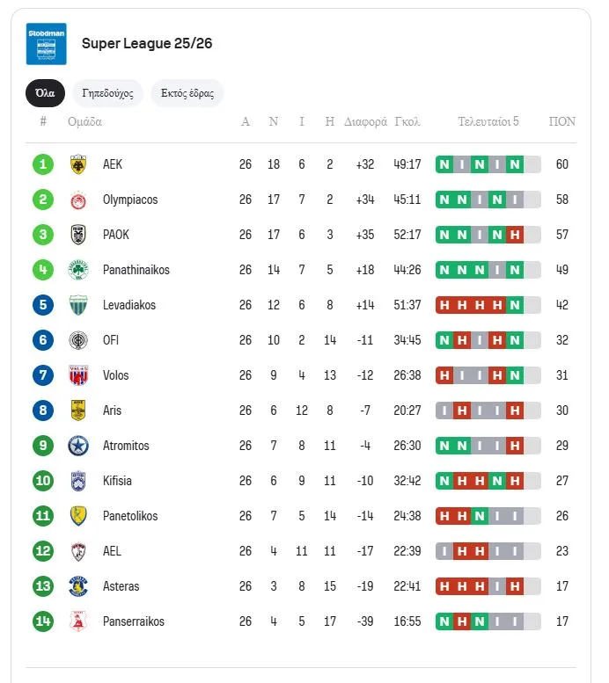Click the Levadiakos team crest
Screen dimensions: 609x683
(x=78, y=305)
